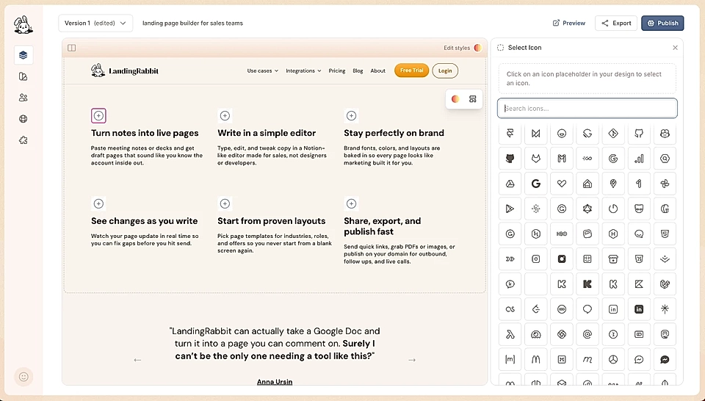The image size is (705, 401).
Task: Open the Version 1 dropdown
Action: (x=95, y=23)
